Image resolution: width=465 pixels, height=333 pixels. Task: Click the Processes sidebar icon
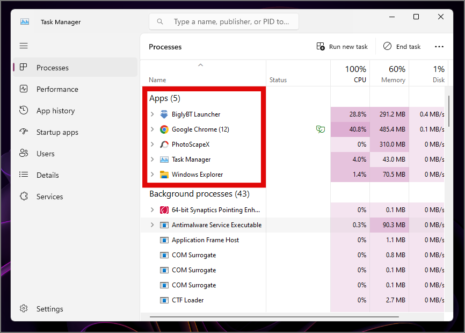tap(24, 67)
